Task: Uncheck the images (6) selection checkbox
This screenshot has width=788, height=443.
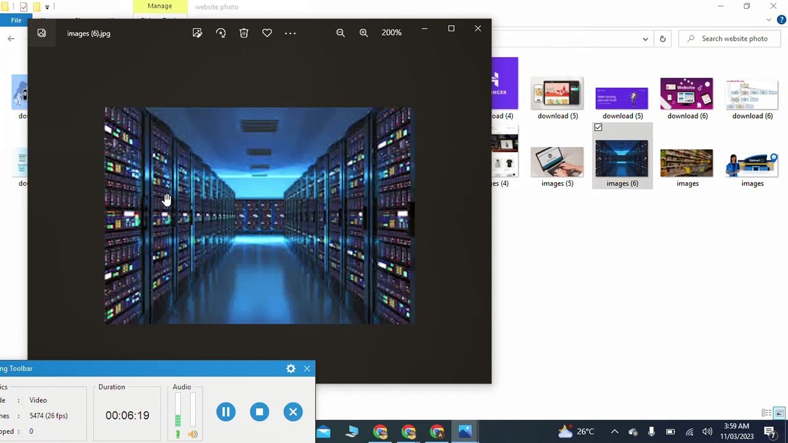Action: 598,127
